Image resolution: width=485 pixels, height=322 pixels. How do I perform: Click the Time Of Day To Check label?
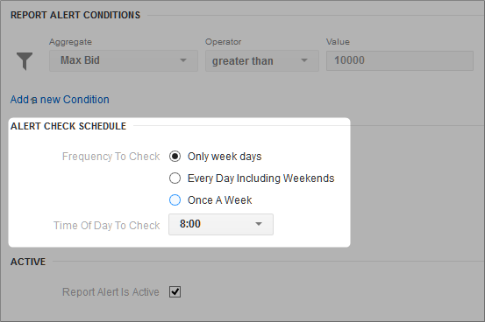point(107,226)
